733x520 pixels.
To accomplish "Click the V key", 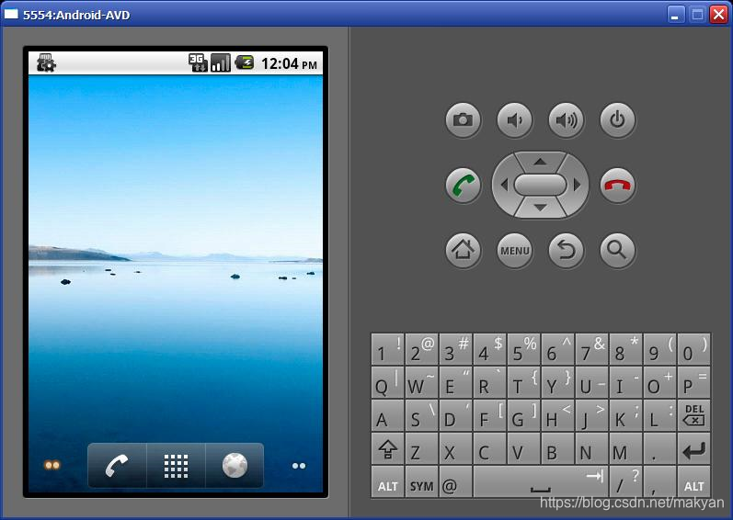I will tap(523, 448).
